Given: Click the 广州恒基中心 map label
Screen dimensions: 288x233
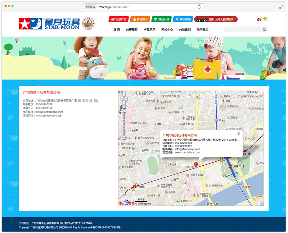Looking at the screenshot, I should pyautogui.click(x=216, y=185).
